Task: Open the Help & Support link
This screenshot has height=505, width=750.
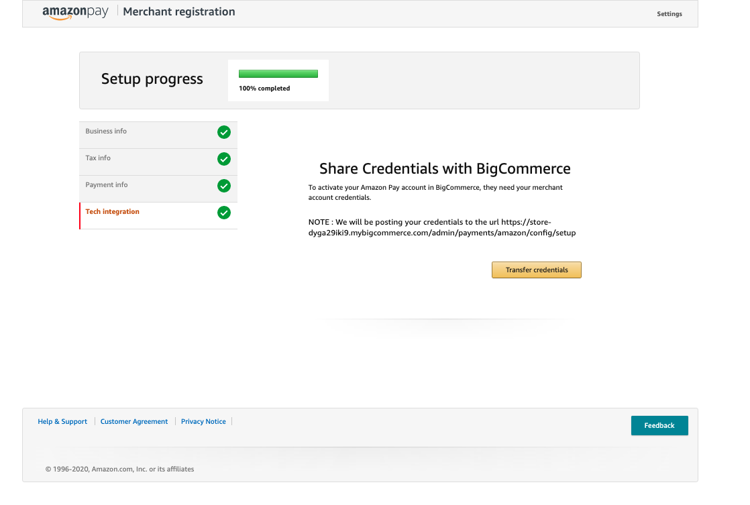Action: pyautogui.click(x=62, y=422)
